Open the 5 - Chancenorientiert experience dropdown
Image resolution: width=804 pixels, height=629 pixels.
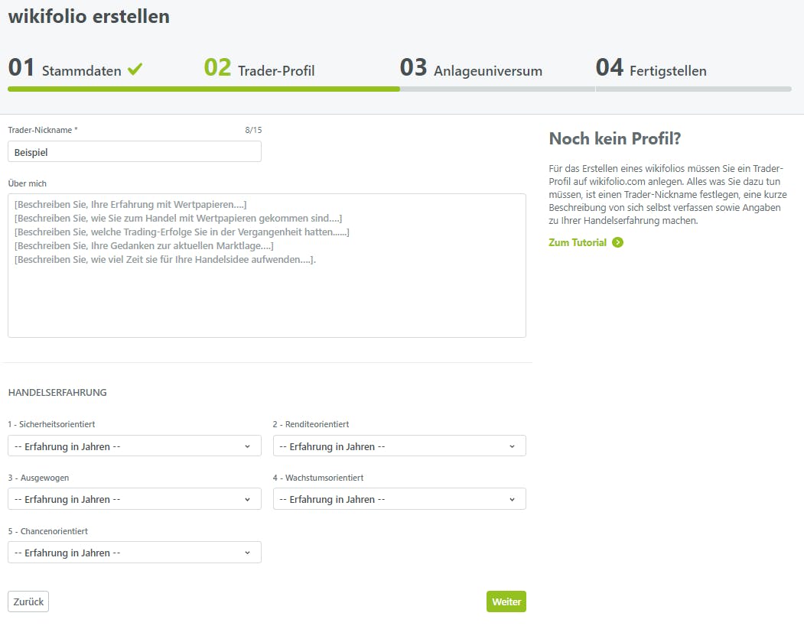(x=135, y=553)
